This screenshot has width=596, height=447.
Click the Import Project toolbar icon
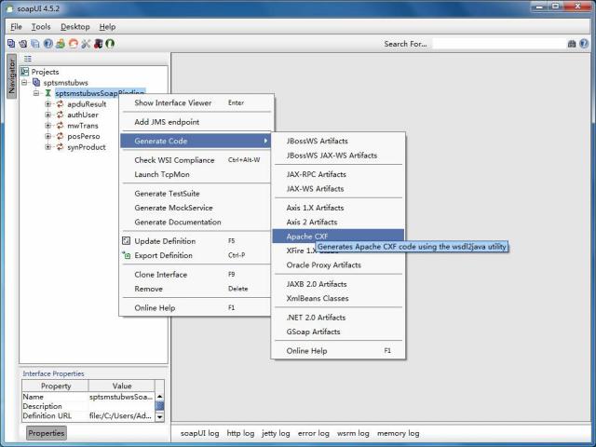[22, 43]
